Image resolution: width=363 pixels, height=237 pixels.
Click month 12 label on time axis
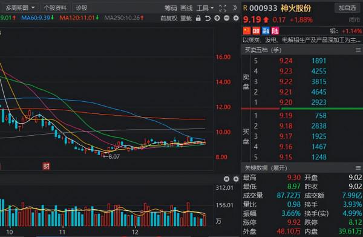pos(135,232)
